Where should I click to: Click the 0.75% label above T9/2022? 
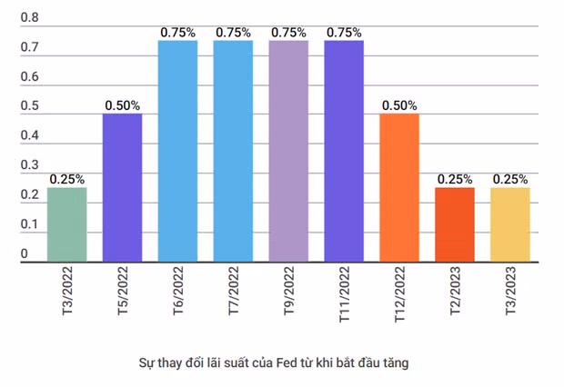[288, 33]
